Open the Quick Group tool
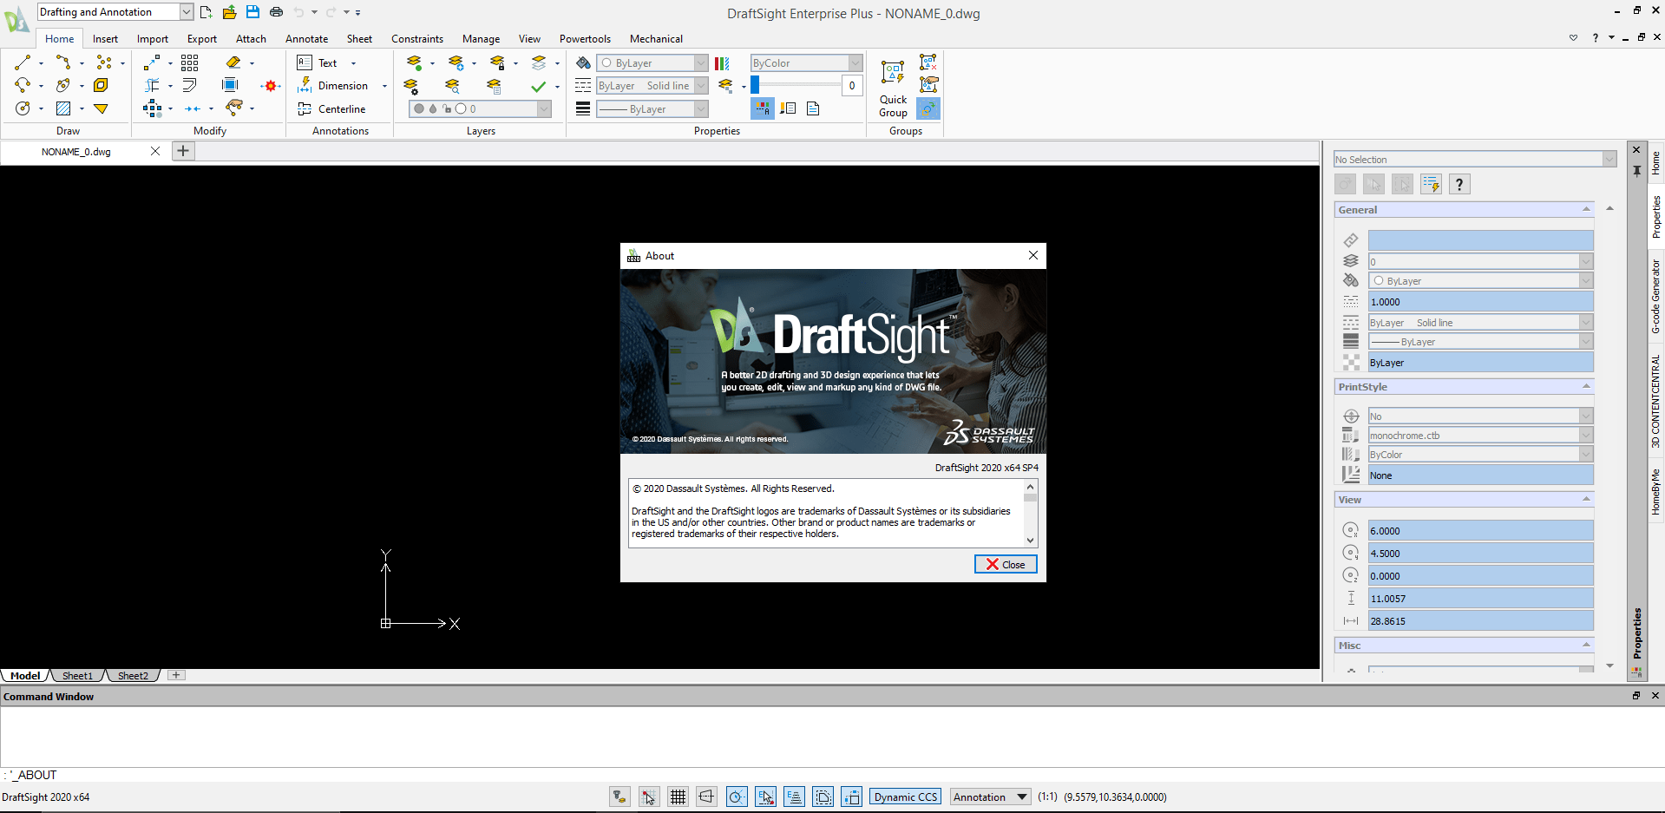The image size is (1665, 813). coord(893,88)
